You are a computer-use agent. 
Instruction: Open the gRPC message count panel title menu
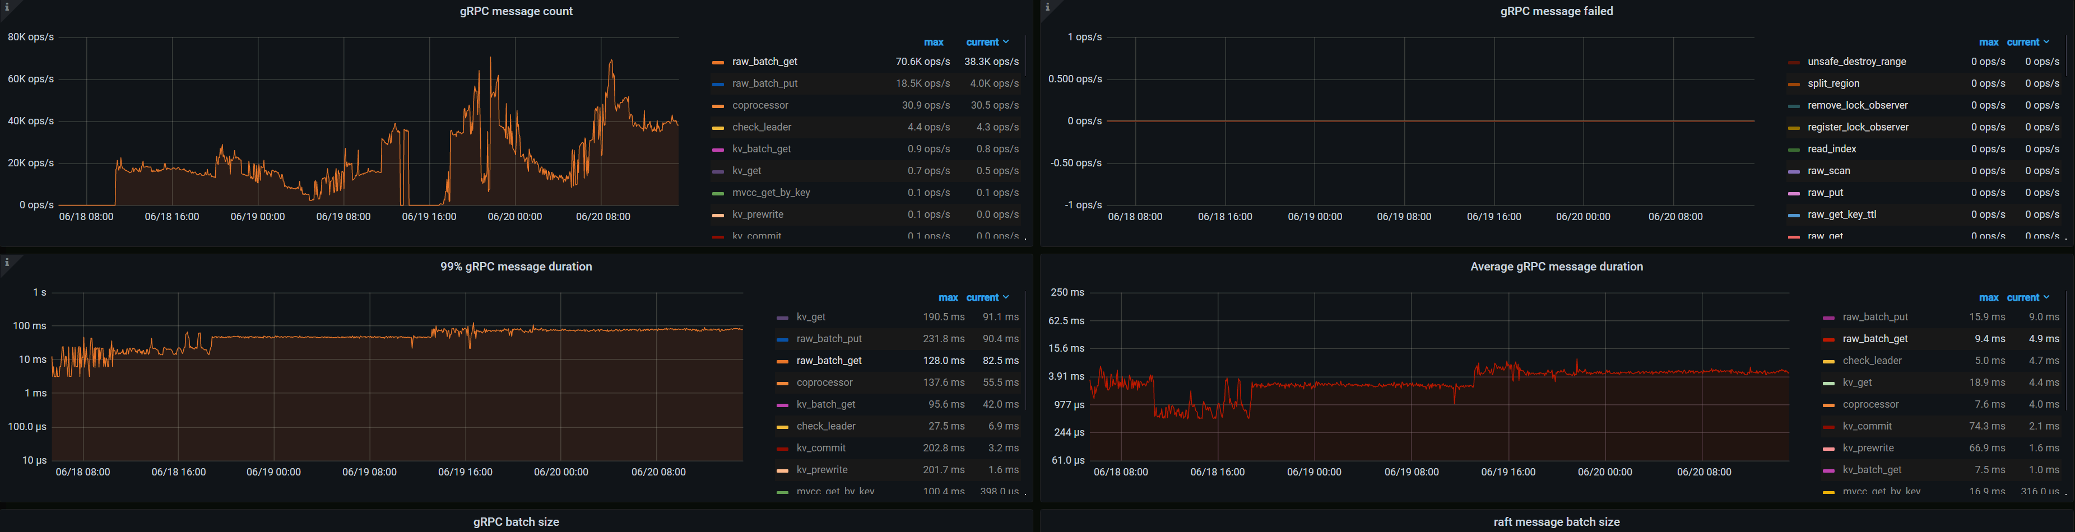pos(516,11)
